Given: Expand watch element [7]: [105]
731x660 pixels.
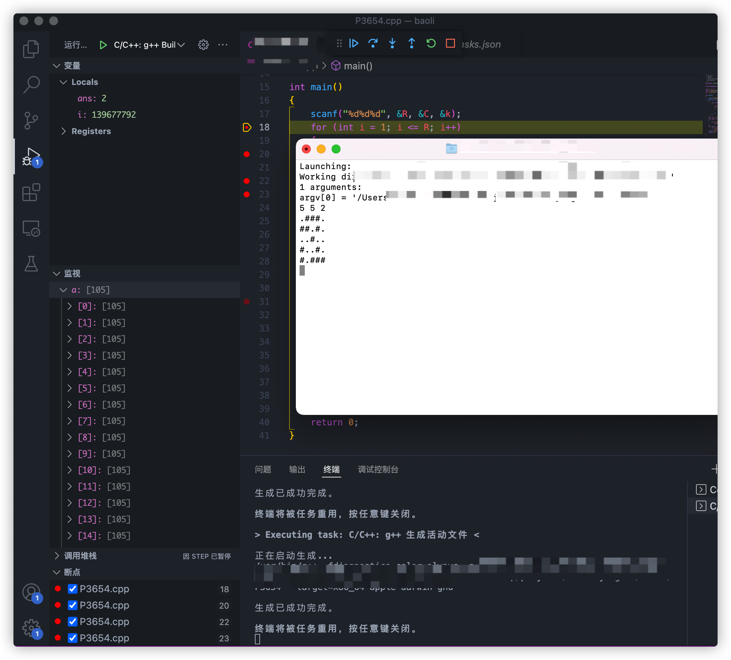Looking at the screenshot, I should [x=69, y=421].
